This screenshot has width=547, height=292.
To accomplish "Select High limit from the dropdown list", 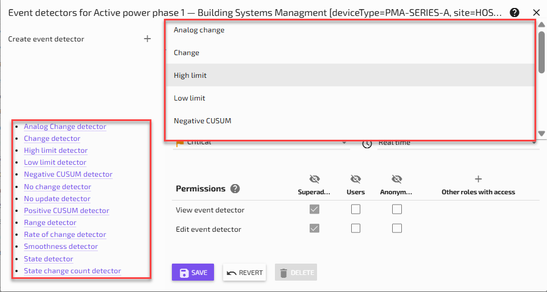I will [190, 75].
